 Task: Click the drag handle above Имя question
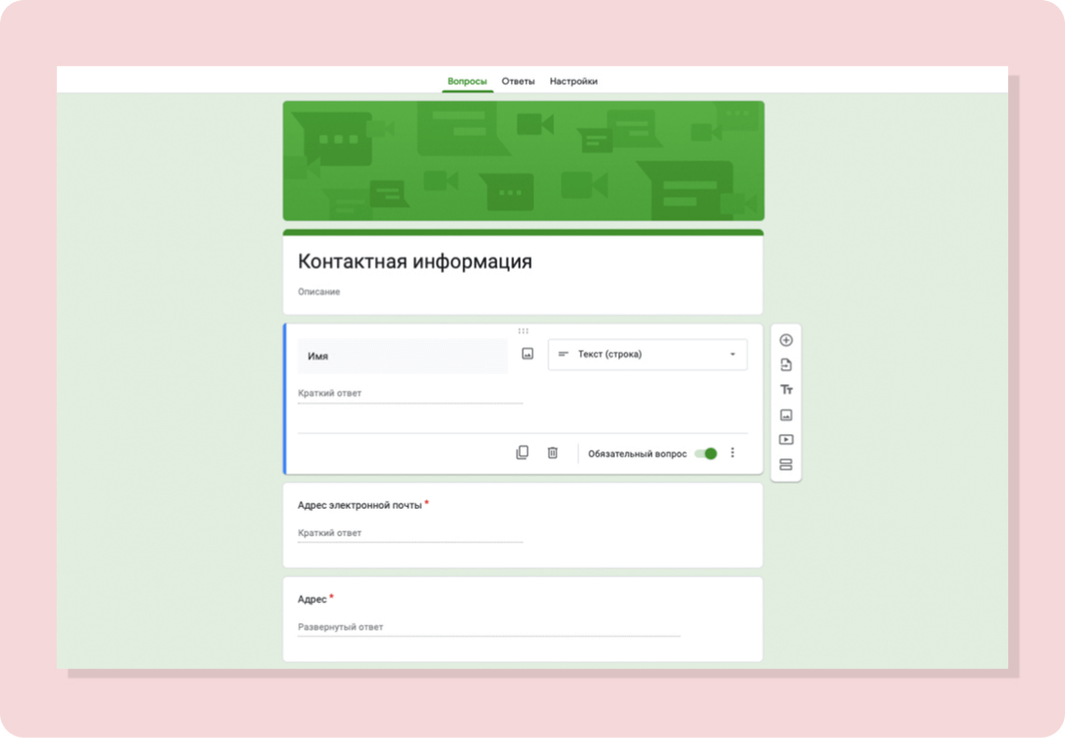tap(523, 332)
